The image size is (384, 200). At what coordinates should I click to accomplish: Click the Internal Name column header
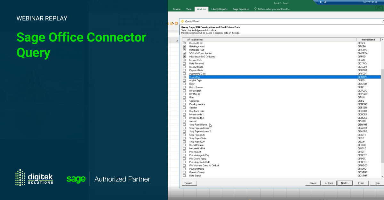[x=369, y=40]
